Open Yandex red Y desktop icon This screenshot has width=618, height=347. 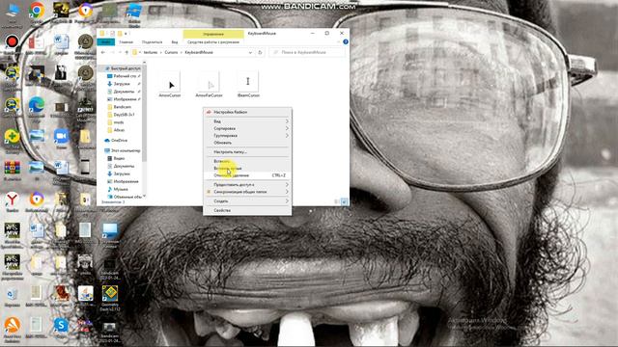point(12,200)
